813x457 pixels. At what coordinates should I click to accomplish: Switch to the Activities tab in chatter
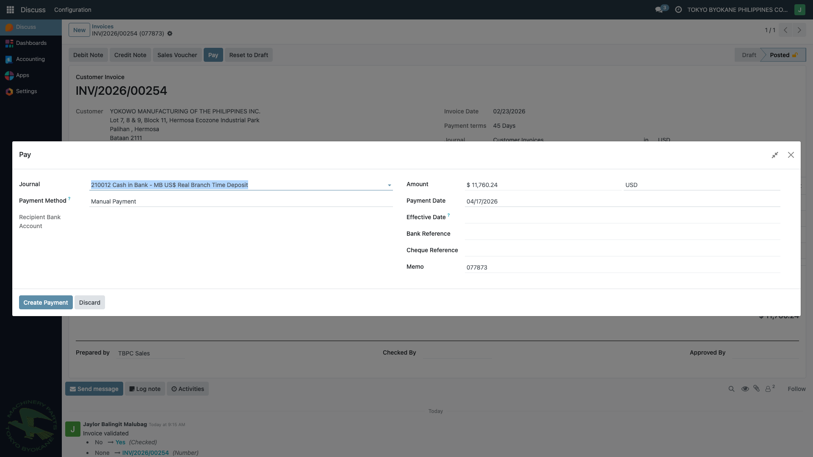click(188, 388)
